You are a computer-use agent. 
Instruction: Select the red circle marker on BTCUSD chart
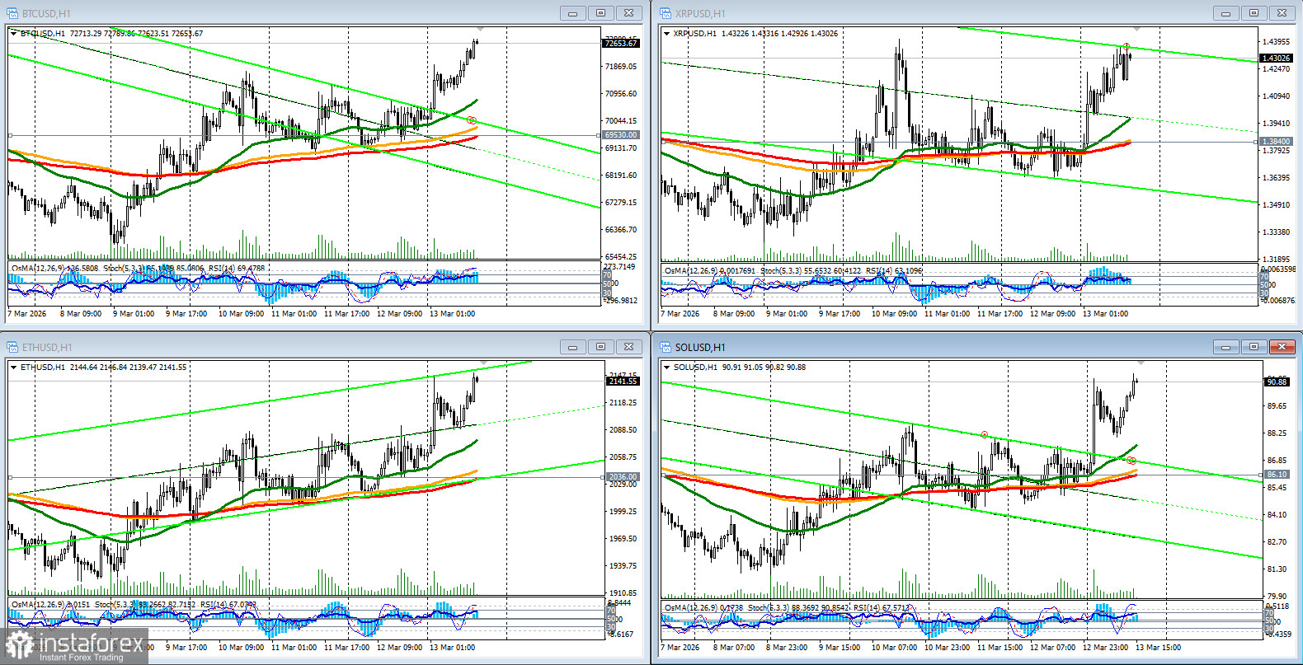472,121
